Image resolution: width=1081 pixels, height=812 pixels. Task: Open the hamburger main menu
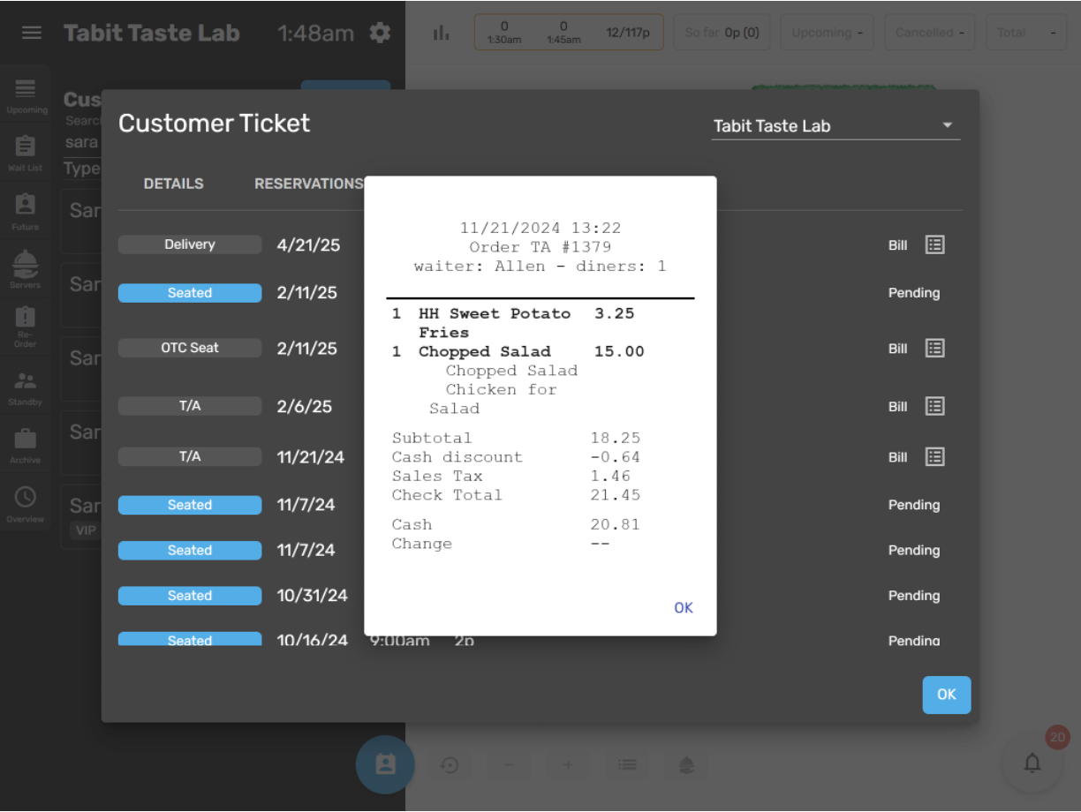tap(32, 33)
